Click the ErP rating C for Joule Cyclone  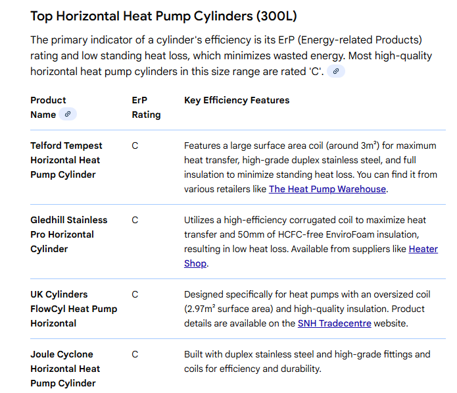135,354
